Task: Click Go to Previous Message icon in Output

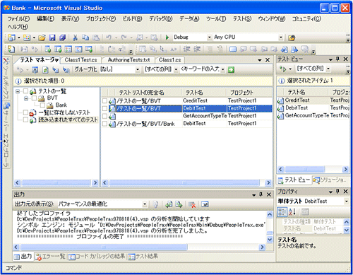Action: point(169,204)
